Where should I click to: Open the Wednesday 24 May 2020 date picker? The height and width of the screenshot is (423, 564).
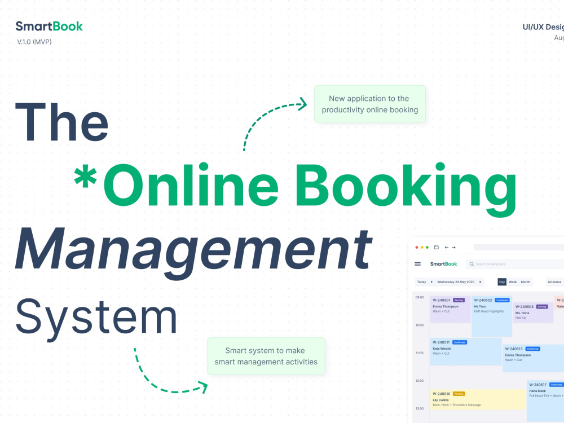[x=456, y=282]
